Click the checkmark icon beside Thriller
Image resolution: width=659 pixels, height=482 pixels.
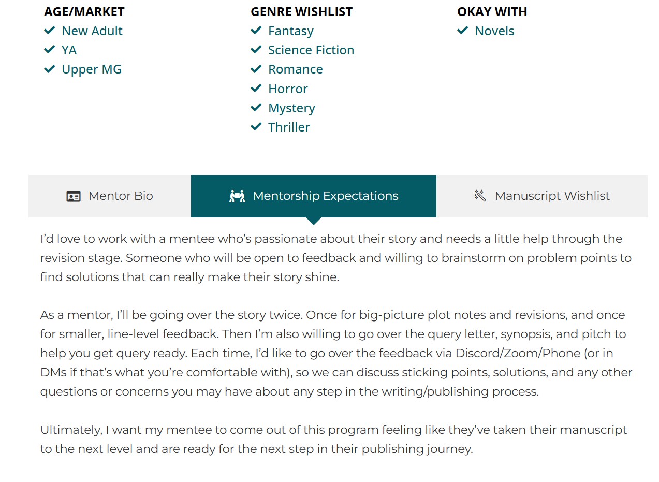(256, 127)
